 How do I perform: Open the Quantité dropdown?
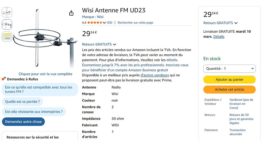(229, 69)
